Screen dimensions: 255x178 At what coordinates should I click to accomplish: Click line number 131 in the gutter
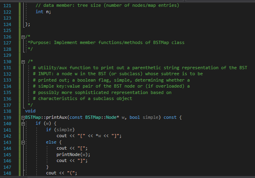tap(7, 68)
